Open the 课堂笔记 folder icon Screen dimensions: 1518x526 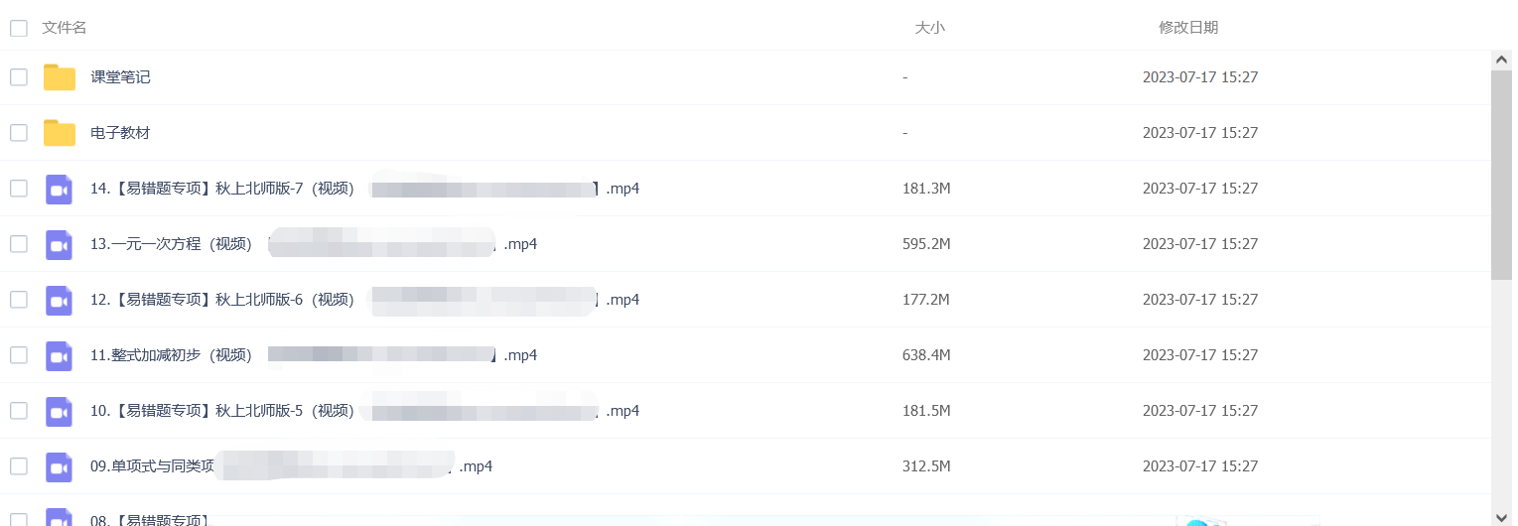click(60, 77)
